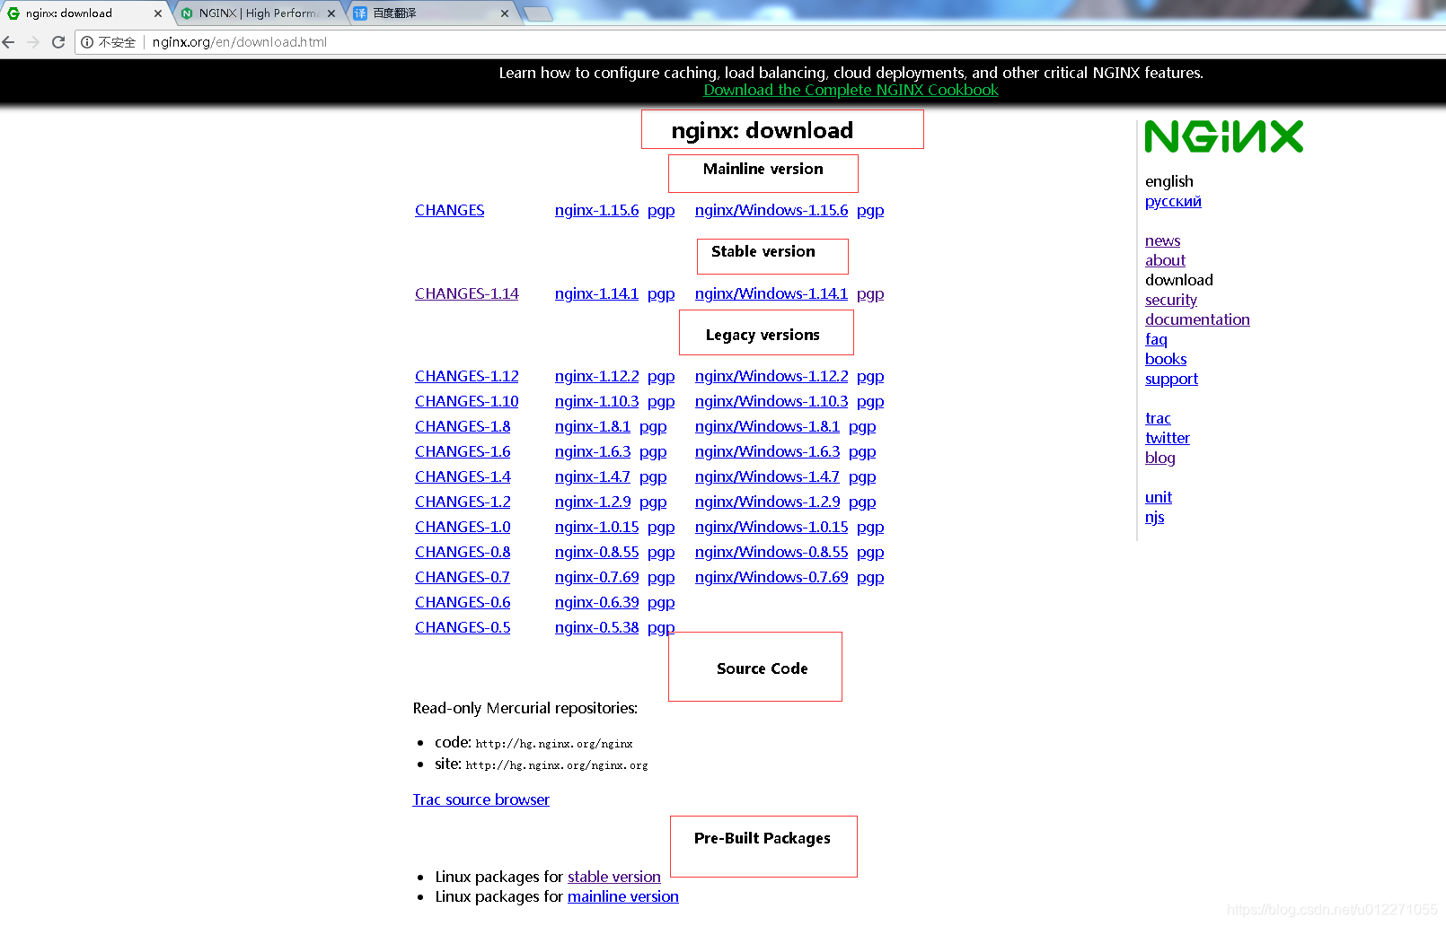Open the faq link
1446x926 pixels.
(1156, 339)
